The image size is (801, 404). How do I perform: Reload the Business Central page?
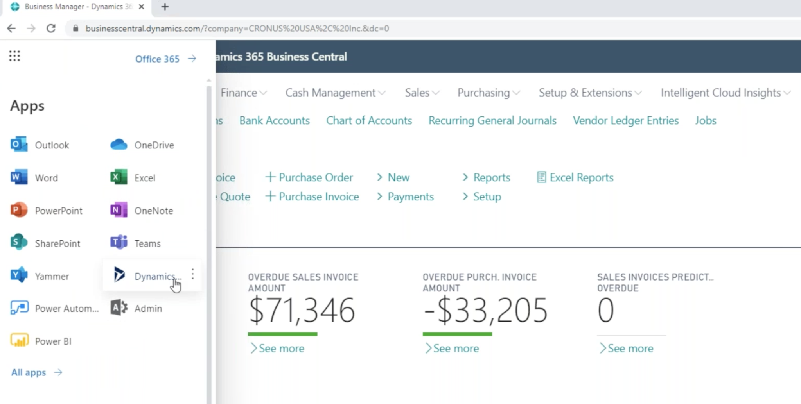[51, 28]
